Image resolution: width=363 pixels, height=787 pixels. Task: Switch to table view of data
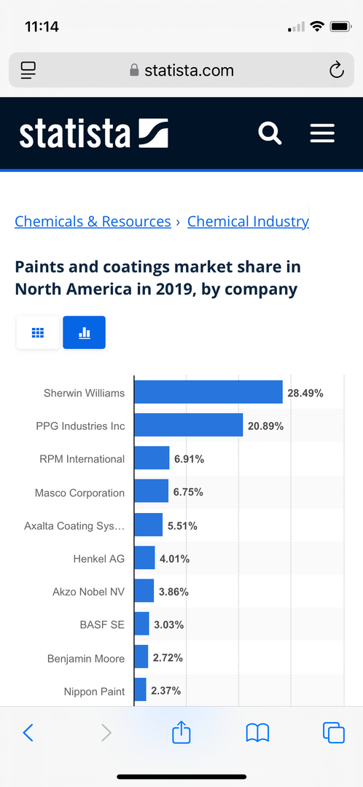tap(38, 332)
